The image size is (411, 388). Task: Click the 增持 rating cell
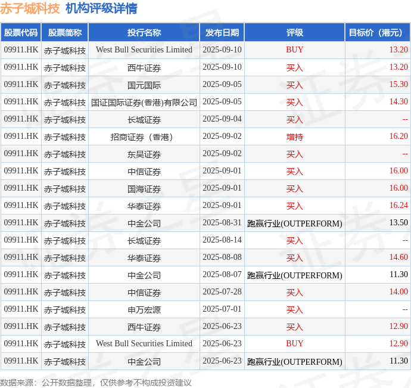[x=295, y=137]
